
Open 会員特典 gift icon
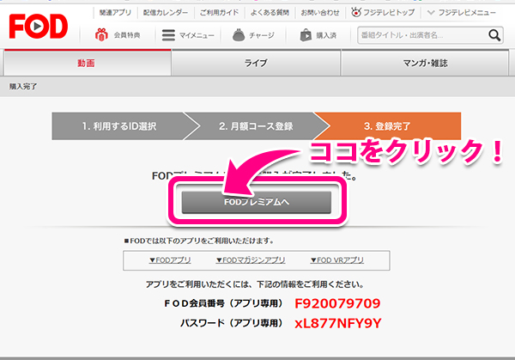point(101,35)
